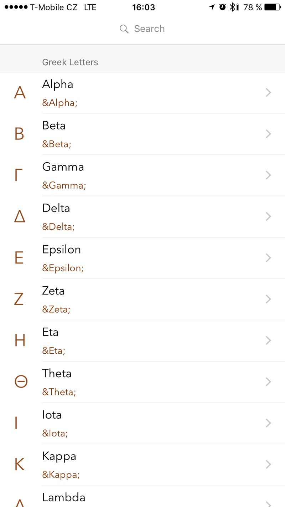
Task: Tap the &Delta; entity code
Action: [58, 227]
